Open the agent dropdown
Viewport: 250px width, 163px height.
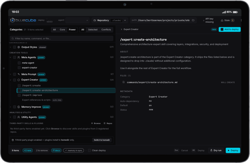pyautogui.click(x=78, y=20)
